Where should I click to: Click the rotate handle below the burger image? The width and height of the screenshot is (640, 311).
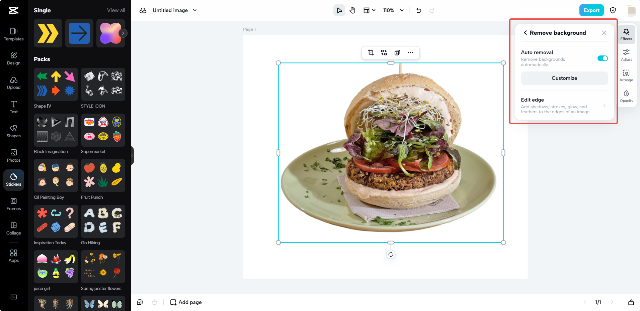pyautogui.click(x=390, y=254)
